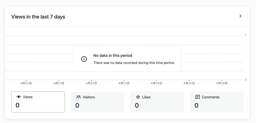Viewport: 256px width, 123px height.
Task: Click the 4月26日 date label on axis
Action: pos(222,83)
